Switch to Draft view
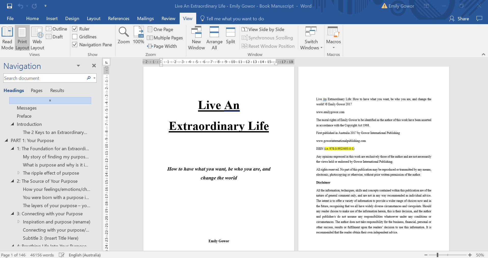 click(55, 37)
